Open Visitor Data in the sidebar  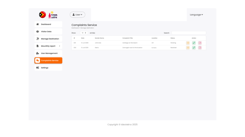48,31
